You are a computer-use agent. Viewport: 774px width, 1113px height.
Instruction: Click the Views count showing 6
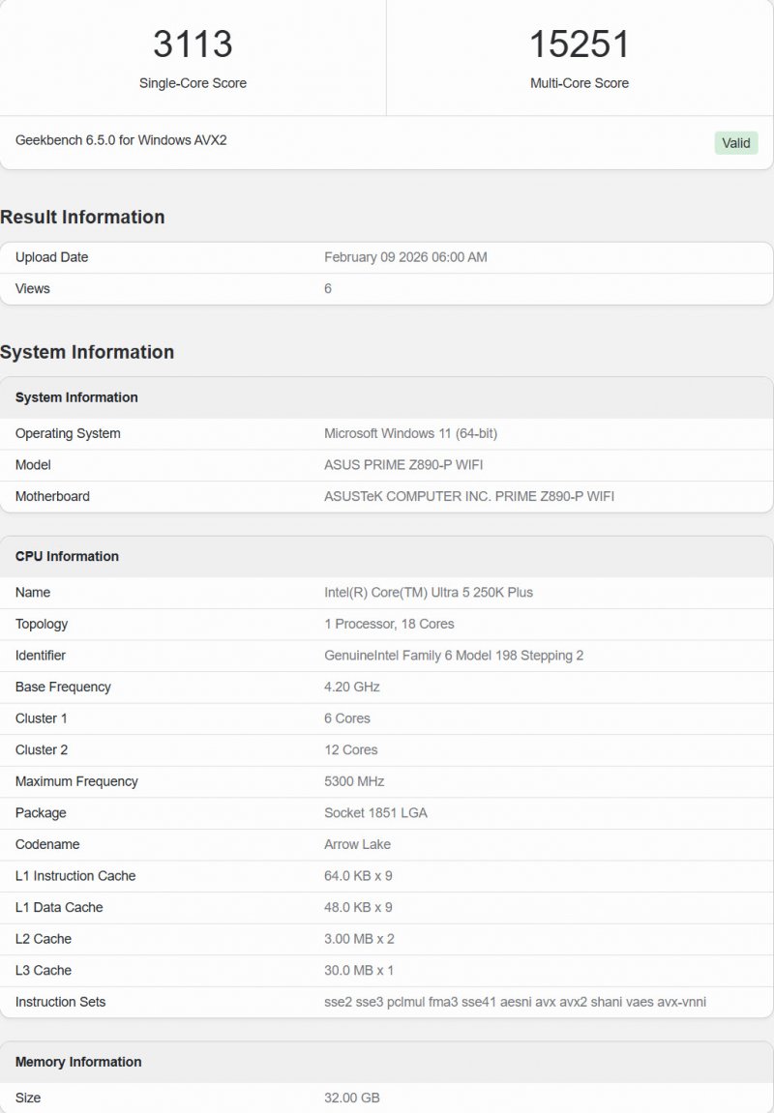[x=327, y=288]
